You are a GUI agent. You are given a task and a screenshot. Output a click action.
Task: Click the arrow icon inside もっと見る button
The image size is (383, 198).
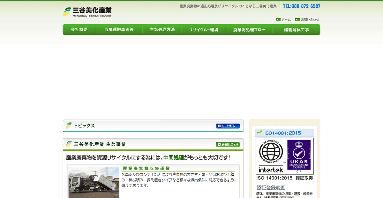pos(220,126)
